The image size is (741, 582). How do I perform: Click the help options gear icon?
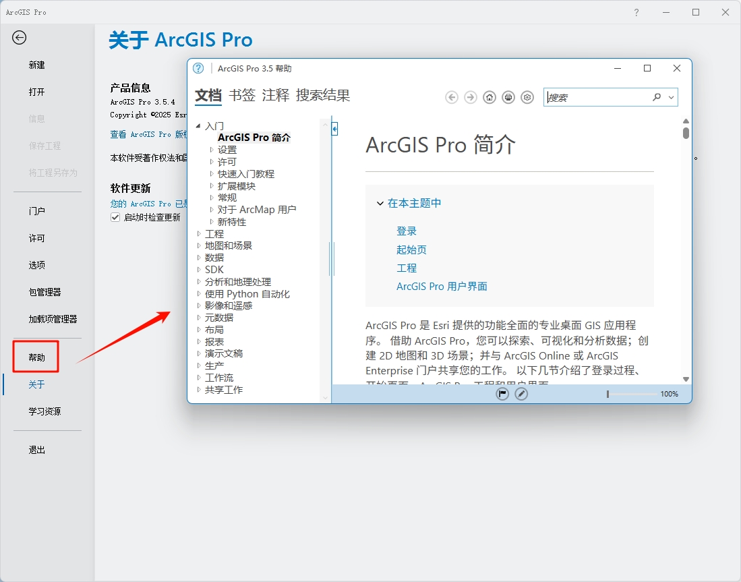pyautogui.click(x=527, y=97)
